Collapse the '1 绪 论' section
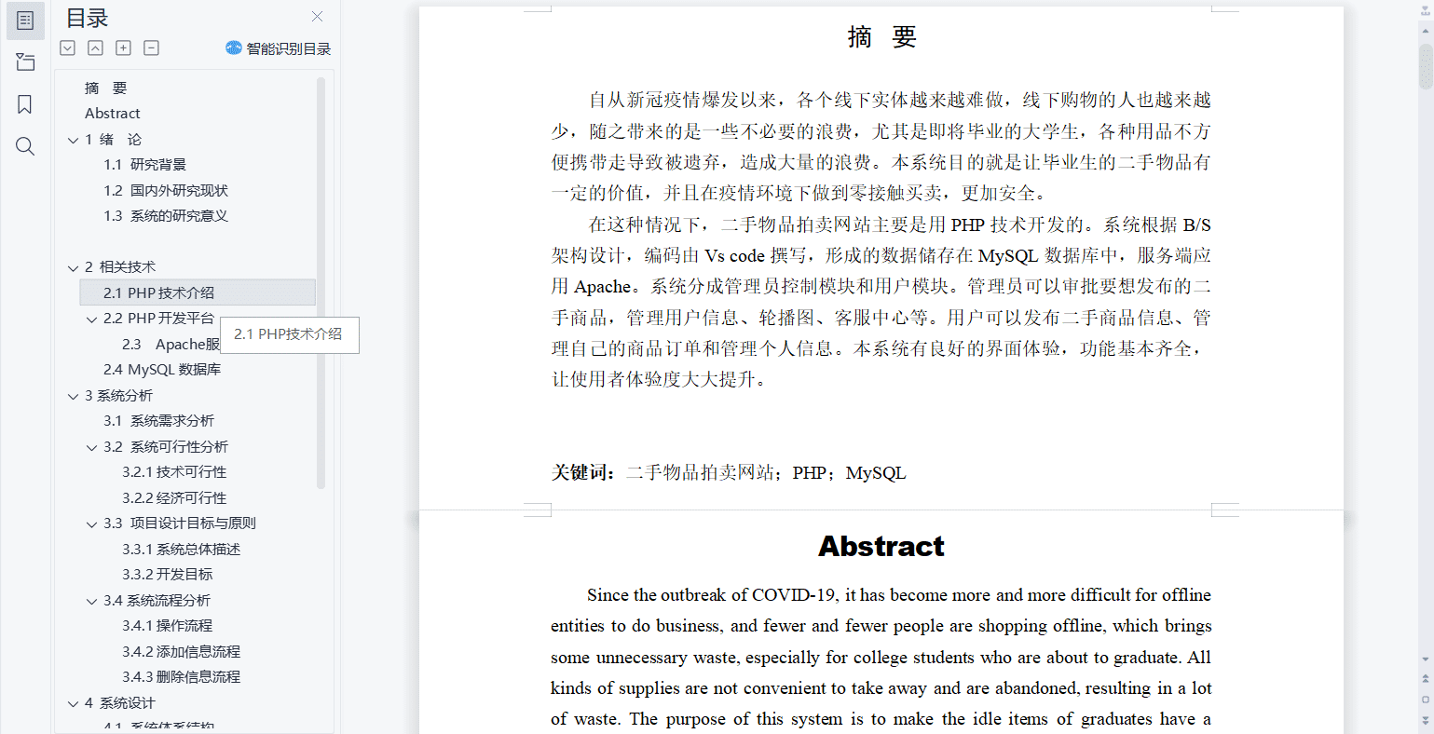Viewport: 1434px width, 734px height. pyautogui.click(x=74, y=140)
